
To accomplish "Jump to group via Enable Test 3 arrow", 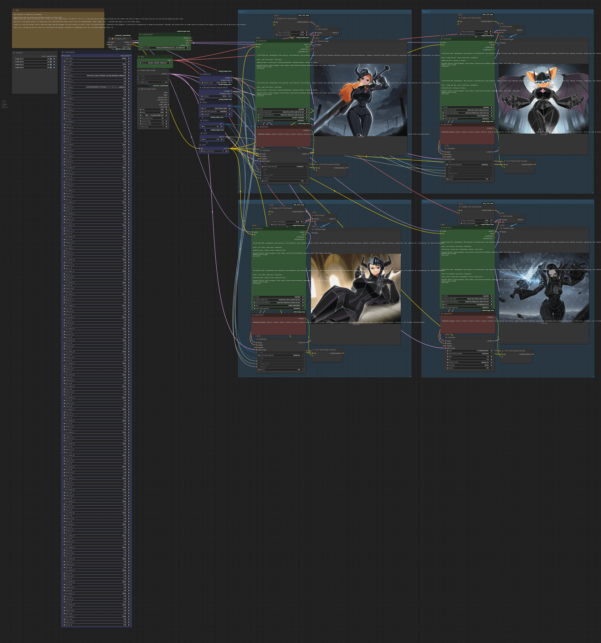I will [x=54, y=65].
